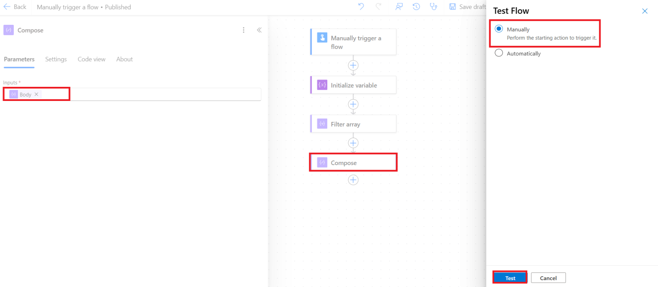Select the Manually trigger a flow card
Screen dimensions: 658x287
pos(353,42)
